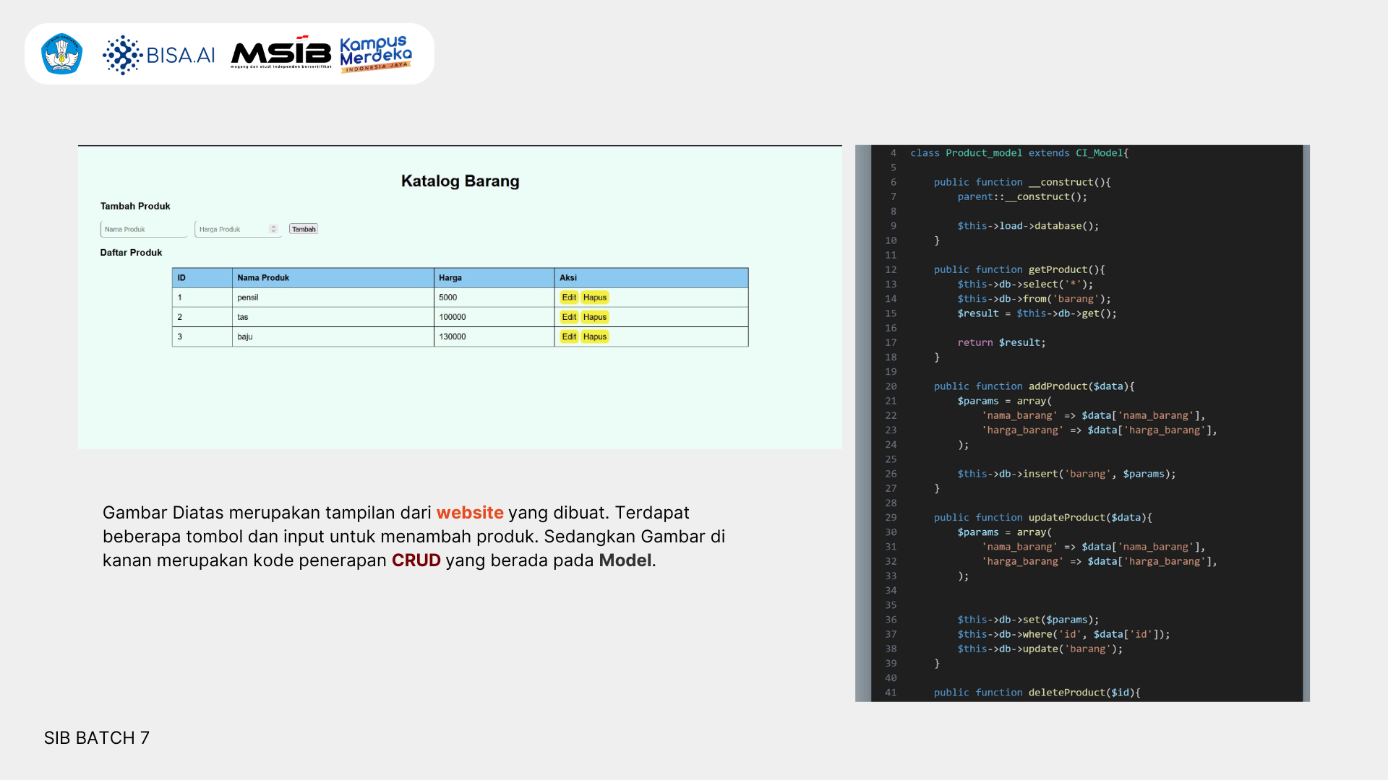Click the db update barang code line
Viewport: 1388px width, 780px height.
pyautogui.click(x=1040, y=649)
